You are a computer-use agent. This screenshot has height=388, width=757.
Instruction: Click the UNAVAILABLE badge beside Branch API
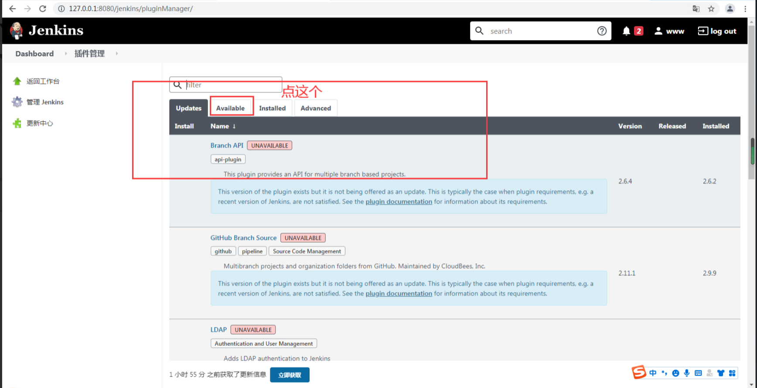click(x=269, y=146)
